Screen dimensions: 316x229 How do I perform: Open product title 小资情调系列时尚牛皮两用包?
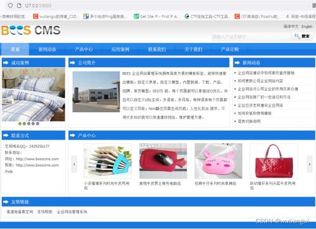(106, 185)
